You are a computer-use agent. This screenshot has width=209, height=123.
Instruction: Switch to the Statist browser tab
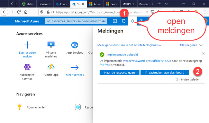point(28,4)
